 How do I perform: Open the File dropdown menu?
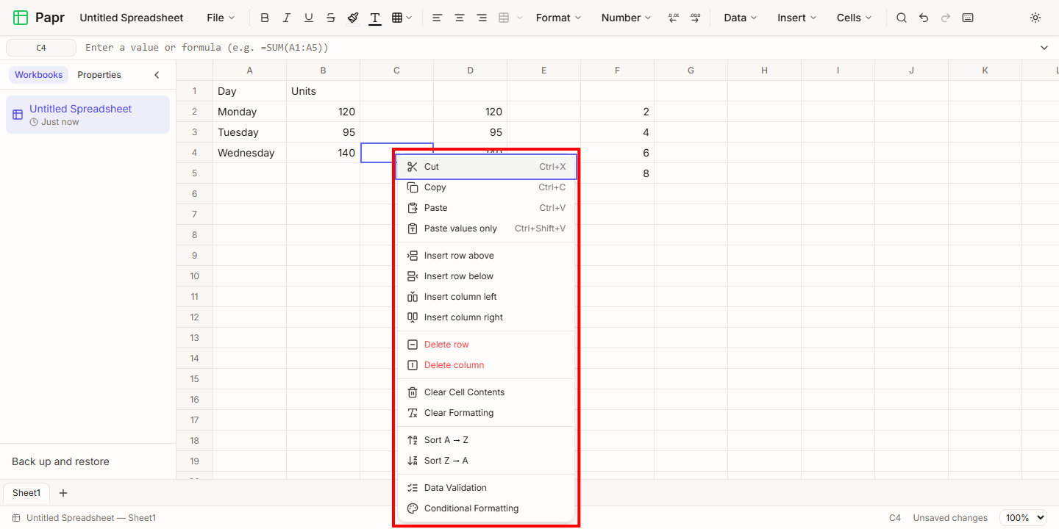(221, 18)
